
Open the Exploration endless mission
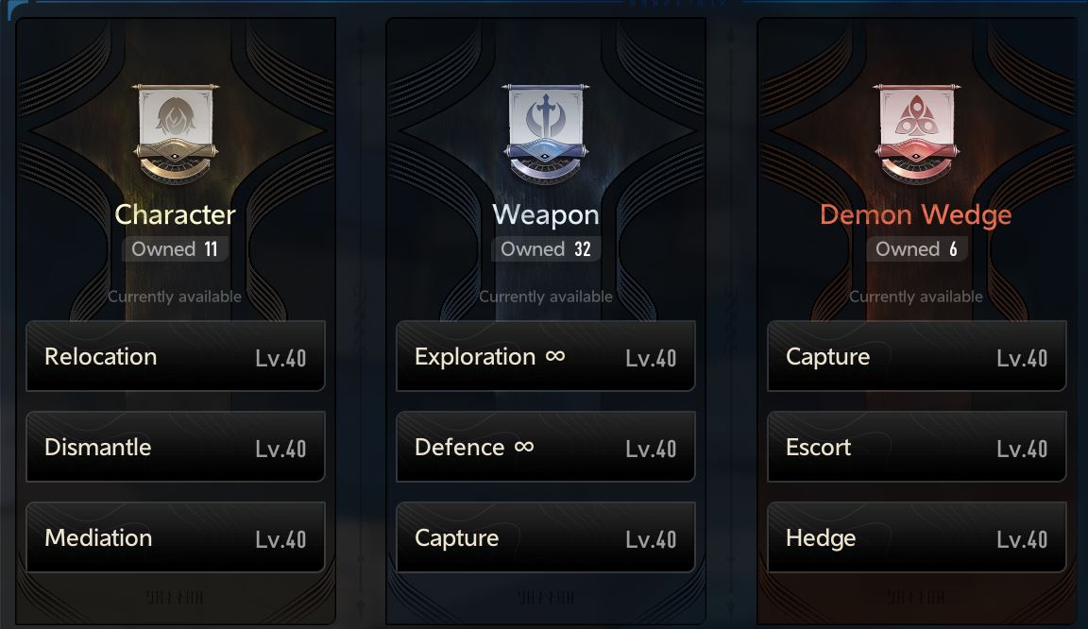(x=545, y=356)
